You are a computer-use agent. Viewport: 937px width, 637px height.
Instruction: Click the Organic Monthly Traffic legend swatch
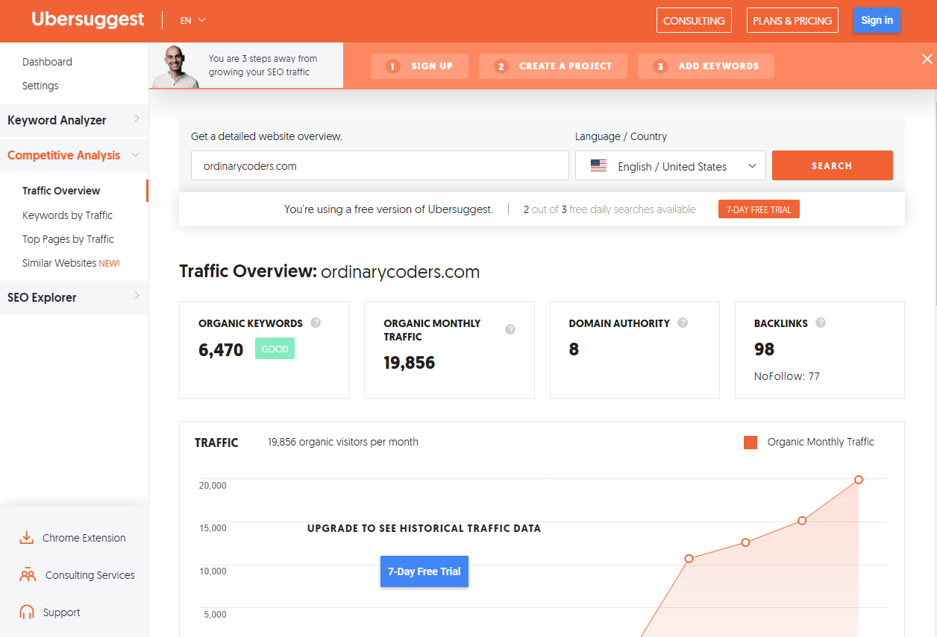coord(750,443)
